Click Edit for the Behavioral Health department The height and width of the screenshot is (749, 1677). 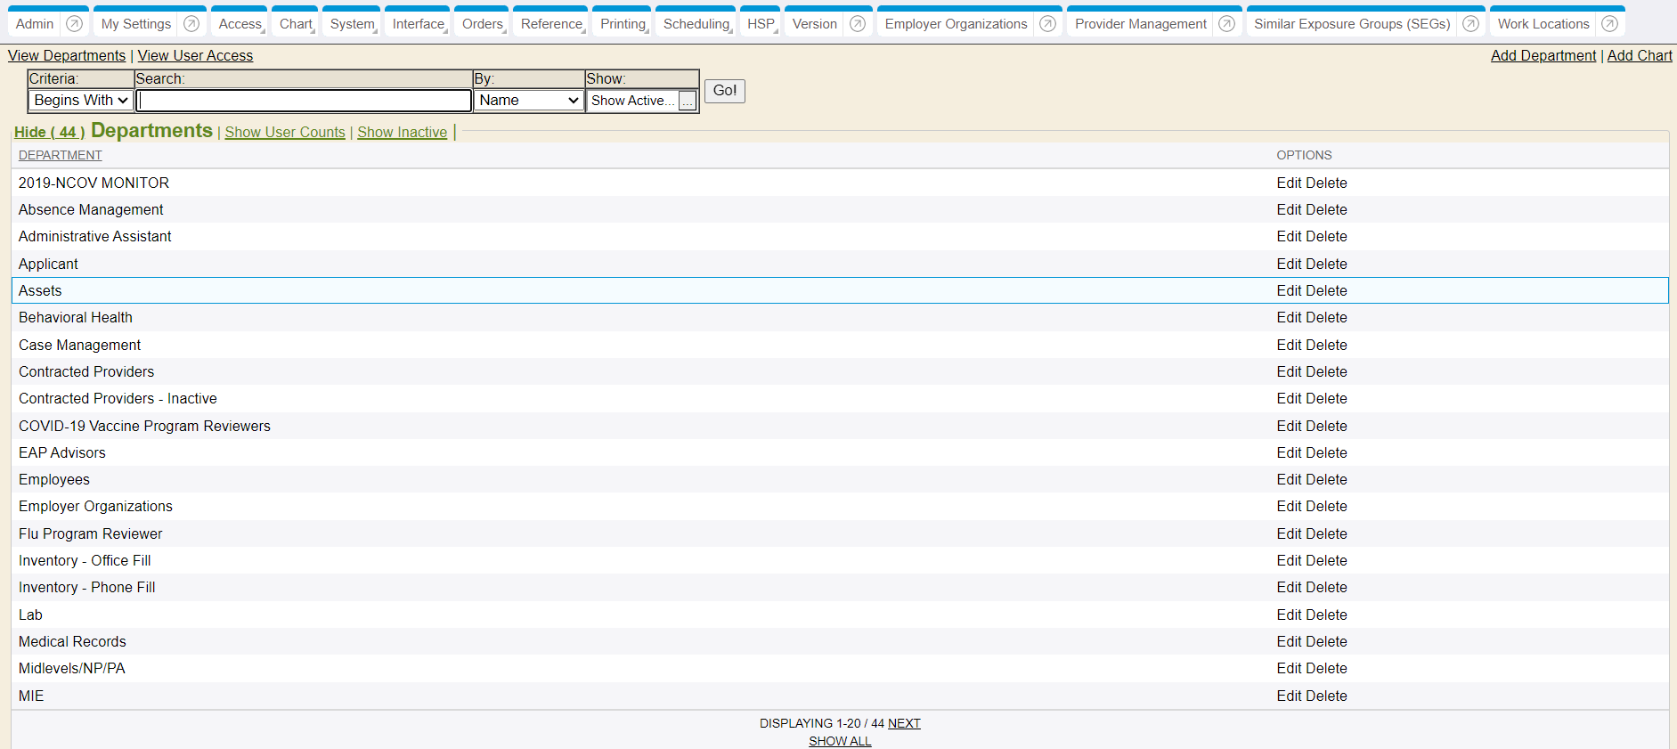[1289, 318]
